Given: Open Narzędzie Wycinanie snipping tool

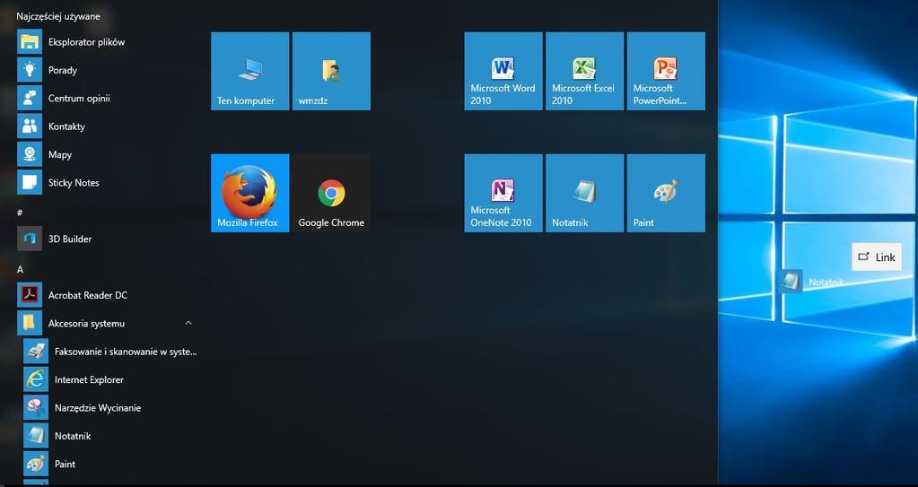Looking at the screenshot, I should pyautogui.click(x=110, y=407).
